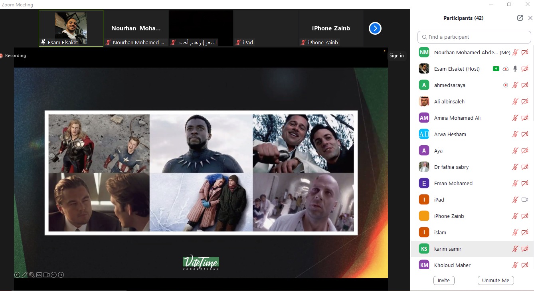Open more slideshow options ellipsis
Image resolution: width=534 pixels, height=291 pixels.
pyautogui.click(x=53, y=275)
